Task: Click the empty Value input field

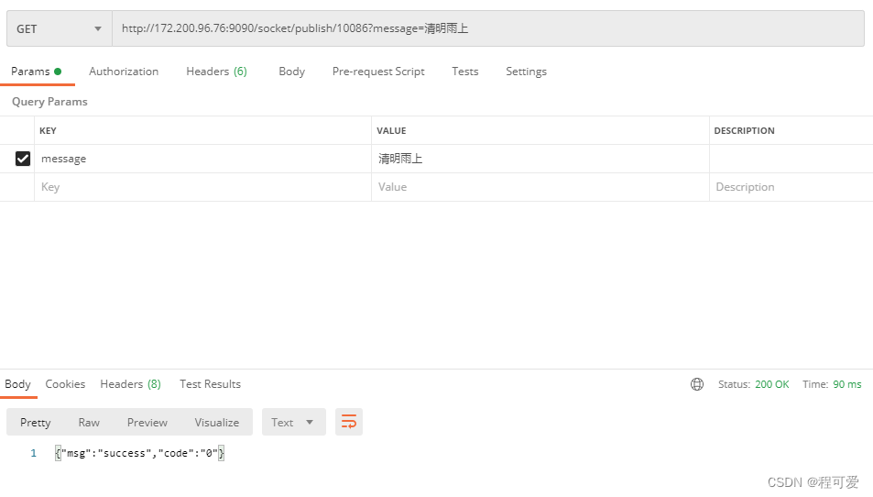Action: [x=540, y=187]
